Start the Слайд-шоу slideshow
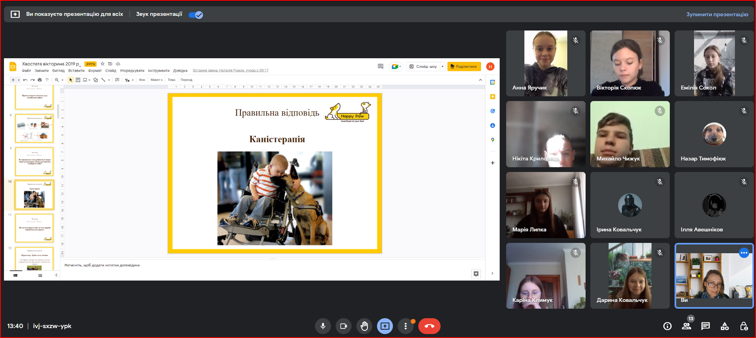 click(x=423, y=67)
